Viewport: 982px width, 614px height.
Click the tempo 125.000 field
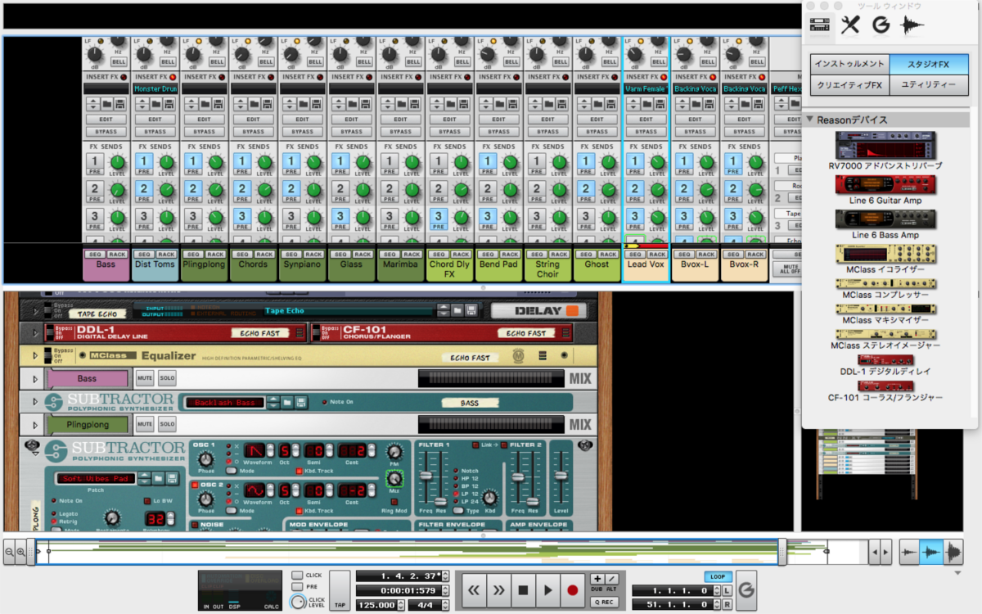click(376, 605)
